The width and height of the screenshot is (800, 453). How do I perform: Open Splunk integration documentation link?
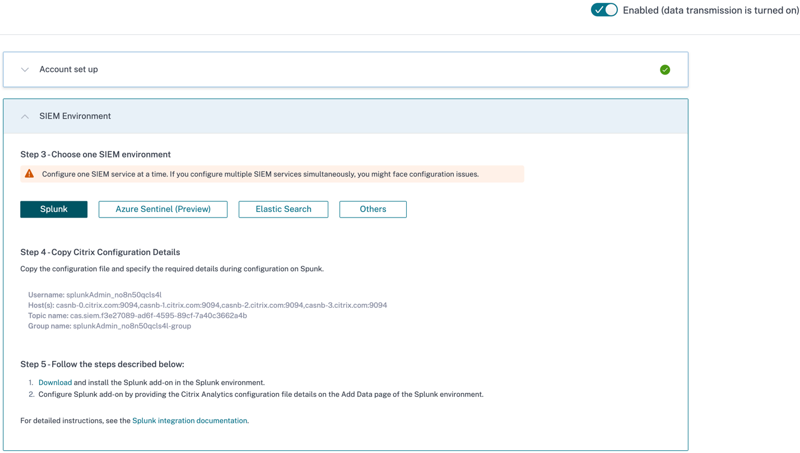point(190,420)
